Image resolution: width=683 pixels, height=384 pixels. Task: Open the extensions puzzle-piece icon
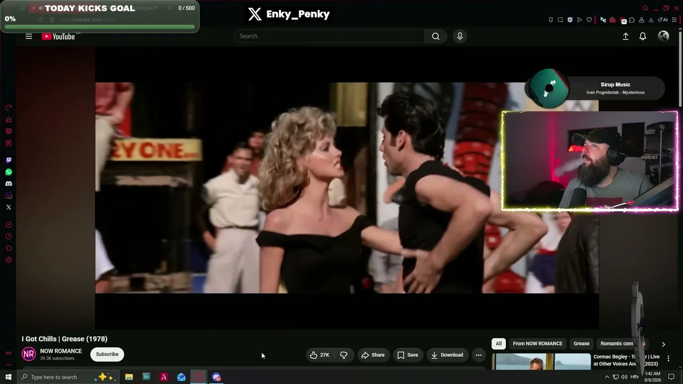click(632, 20)
